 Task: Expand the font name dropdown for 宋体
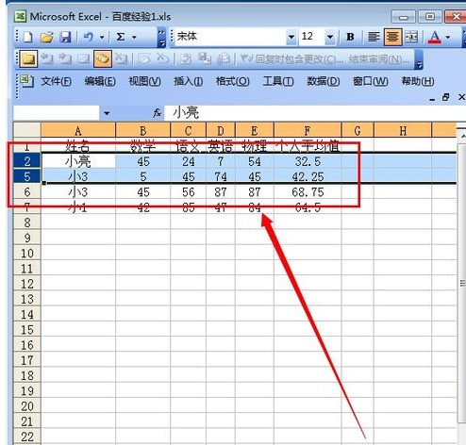point(291,37)
